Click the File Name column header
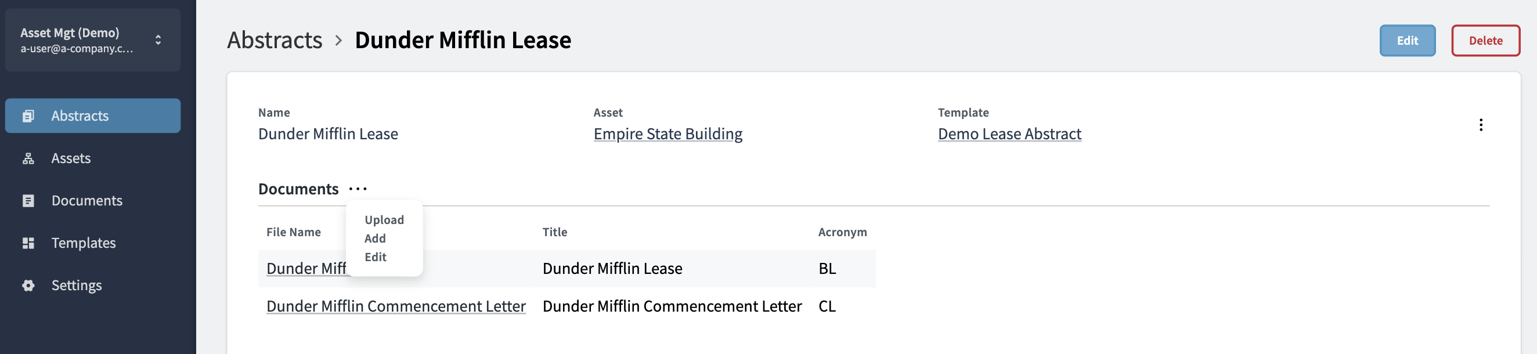Screen dimensions: 1537x354 click(x=293, y=232)
